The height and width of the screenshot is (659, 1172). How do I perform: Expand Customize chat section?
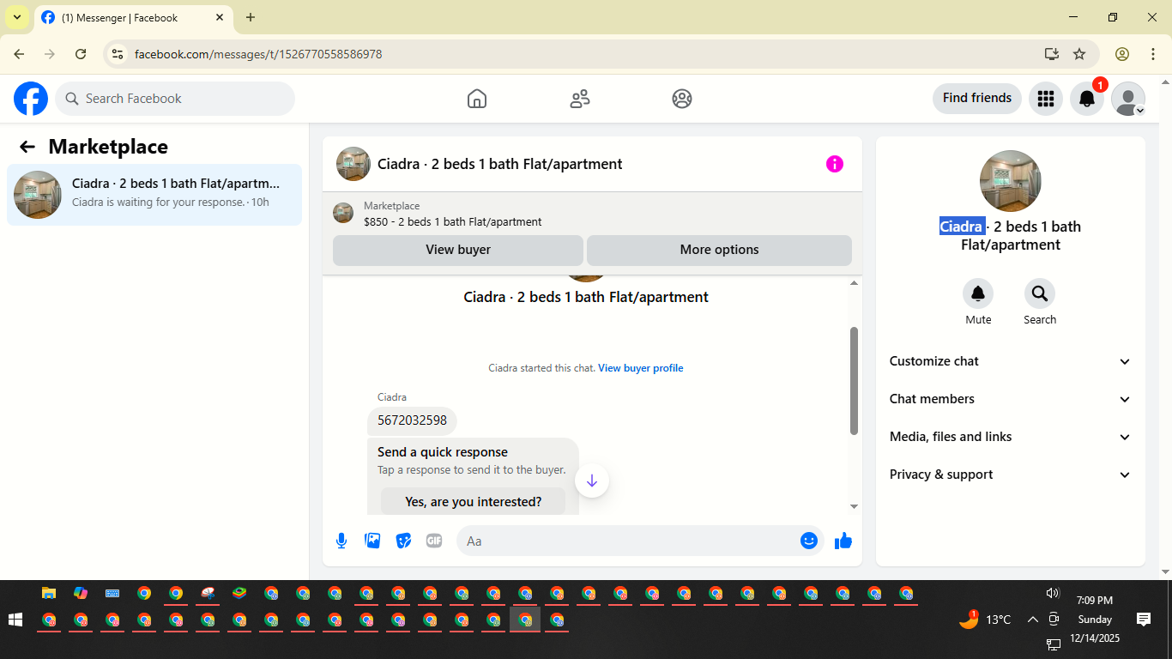[1011, 361]
